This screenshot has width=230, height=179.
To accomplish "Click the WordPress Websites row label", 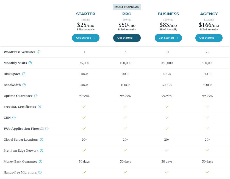I will 20,52.
